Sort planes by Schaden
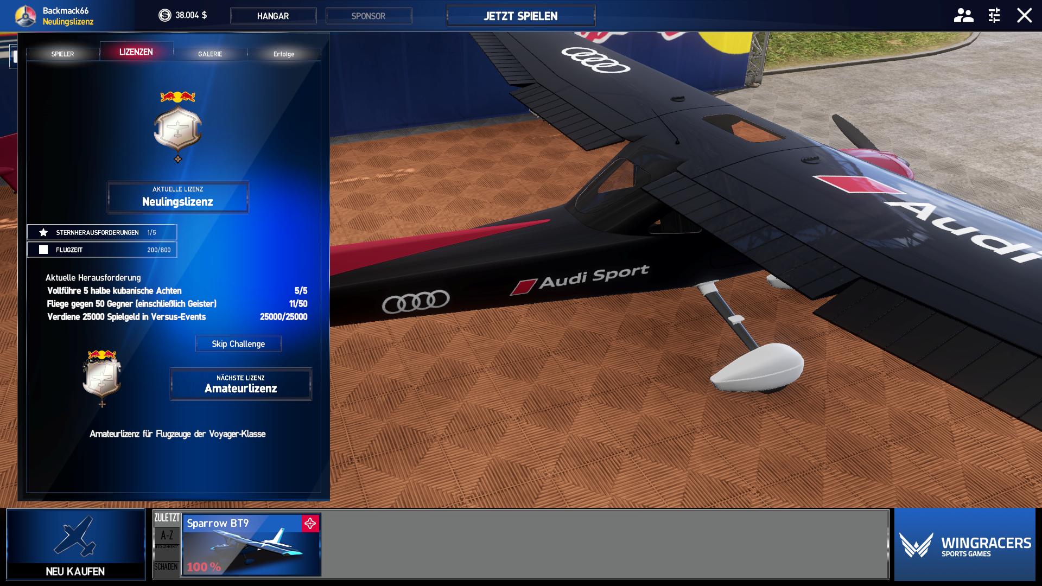The width and height of the screenshot is (1042, 586). [x=166, y=566]
